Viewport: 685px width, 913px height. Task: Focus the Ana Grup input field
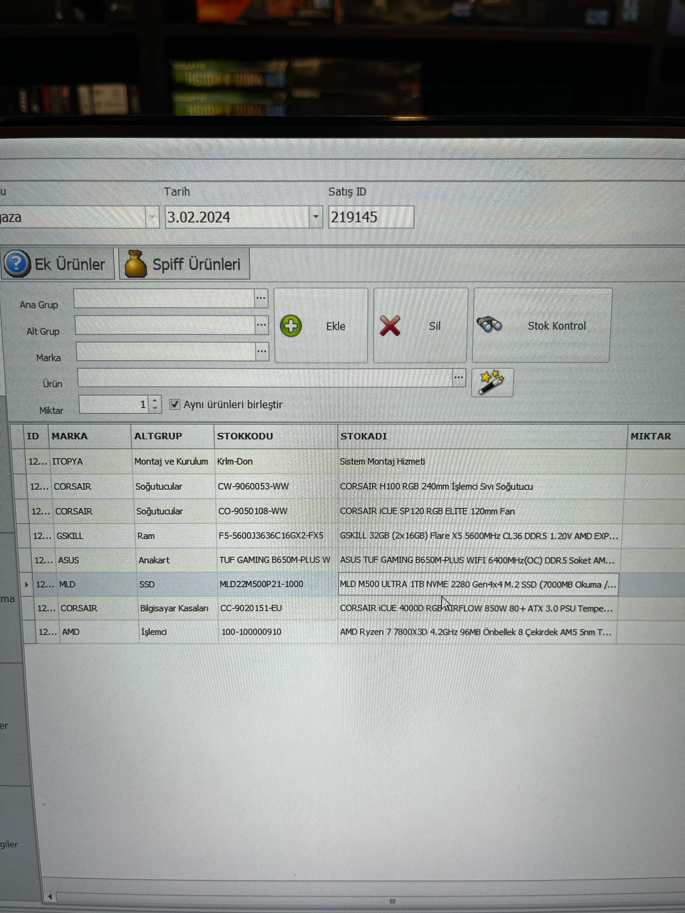[x=164, y=298]
